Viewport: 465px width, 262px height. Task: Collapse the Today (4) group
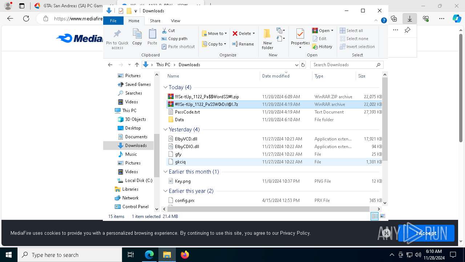pos(165,87)
